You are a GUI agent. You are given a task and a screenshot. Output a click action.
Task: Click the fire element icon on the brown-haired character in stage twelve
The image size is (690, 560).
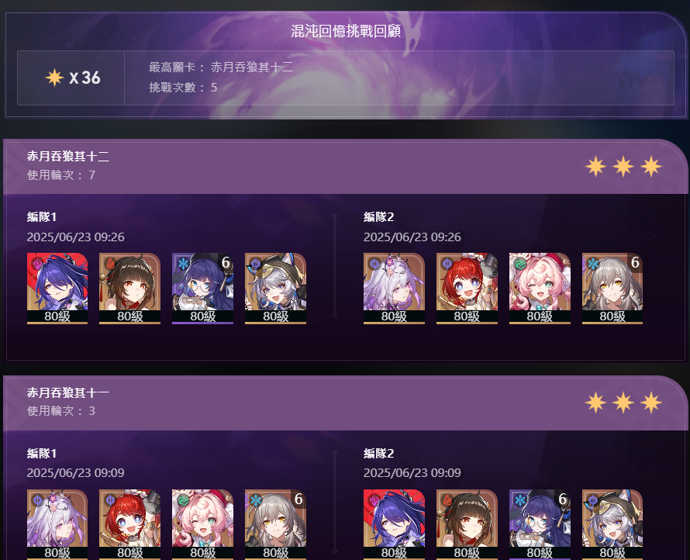(x=110, y=264)
